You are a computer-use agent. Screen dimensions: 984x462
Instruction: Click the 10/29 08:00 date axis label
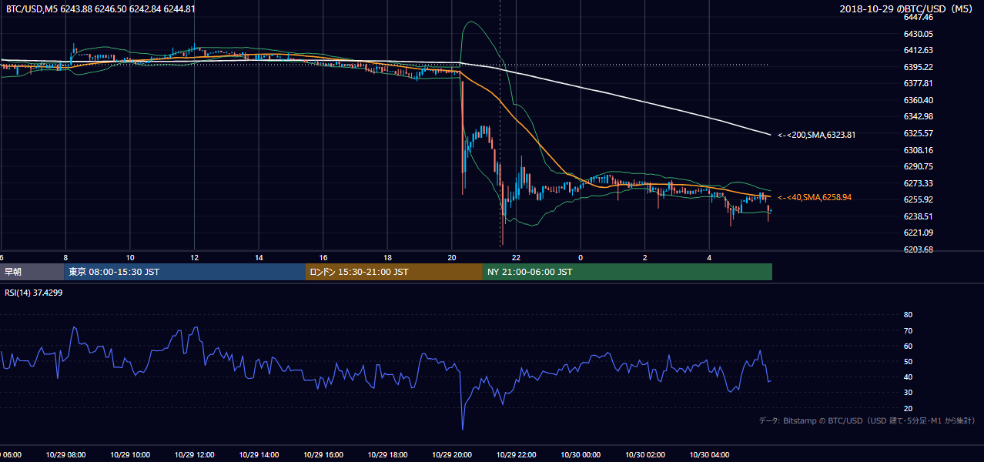(65, 454)
